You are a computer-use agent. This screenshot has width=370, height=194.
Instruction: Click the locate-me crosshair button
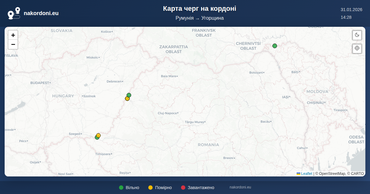357,48
